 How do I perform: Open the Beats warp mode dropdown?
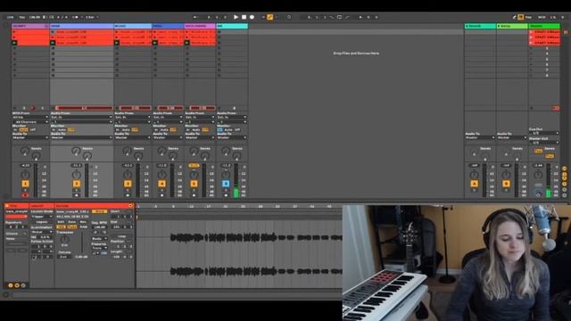[x=99, y=239]
